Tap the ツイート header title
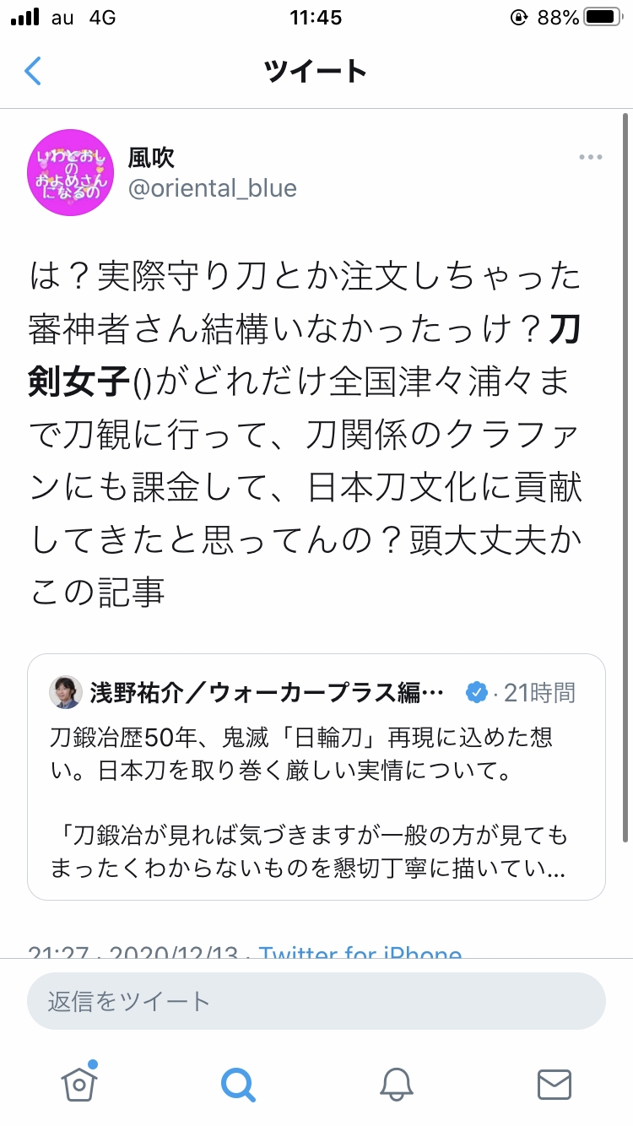This screenshot has height=1126, width=633. 316,71
